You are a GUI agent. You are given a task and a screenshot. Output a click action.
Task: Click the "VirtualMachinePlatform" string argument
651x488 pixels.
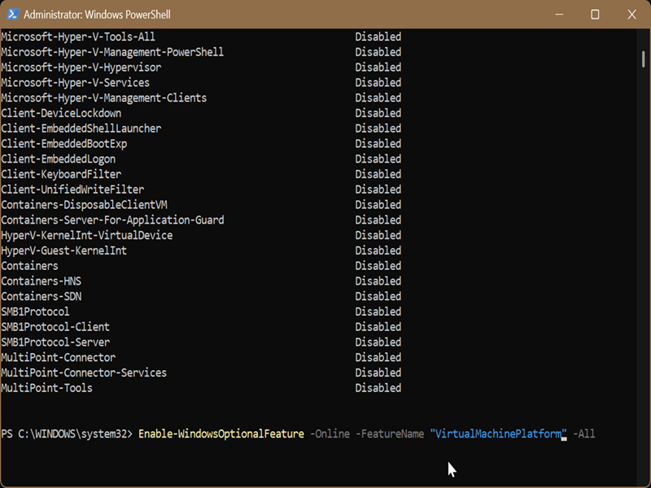pos(498,434)
